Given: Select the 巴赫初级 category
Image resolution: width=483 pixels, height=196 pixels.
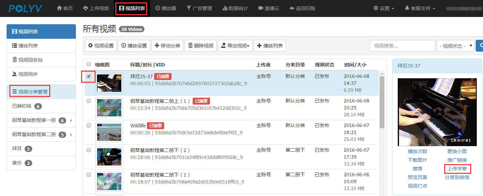Looking at the screenshot, I should coord(41,106).
